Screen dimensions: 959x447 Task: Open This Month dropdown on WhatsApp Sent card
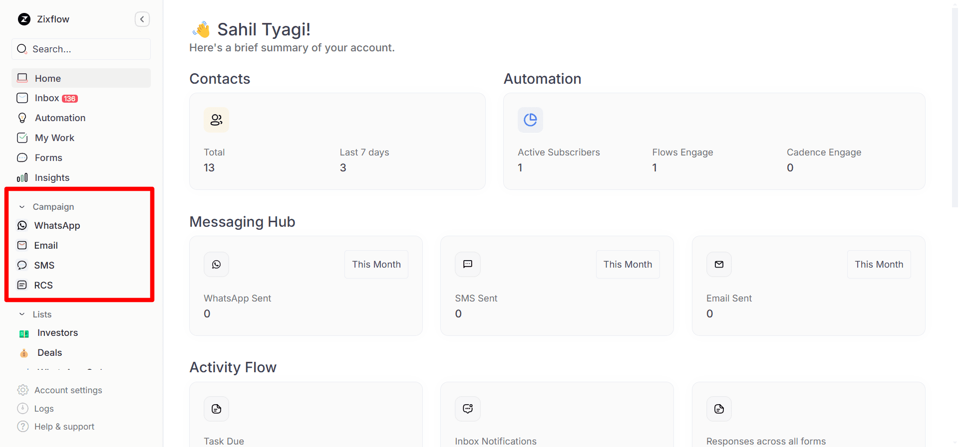(376, 265)
